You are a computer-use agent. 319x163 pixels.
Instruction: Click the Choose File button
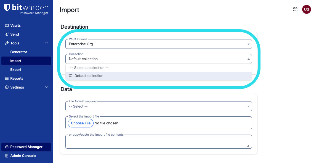(x=81, y=123)
